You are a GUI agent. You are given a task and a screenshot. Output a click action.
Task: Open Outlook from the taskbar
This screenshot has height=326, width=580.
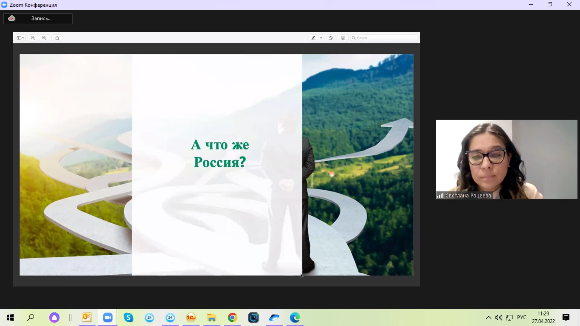click(x=87, y=318)
